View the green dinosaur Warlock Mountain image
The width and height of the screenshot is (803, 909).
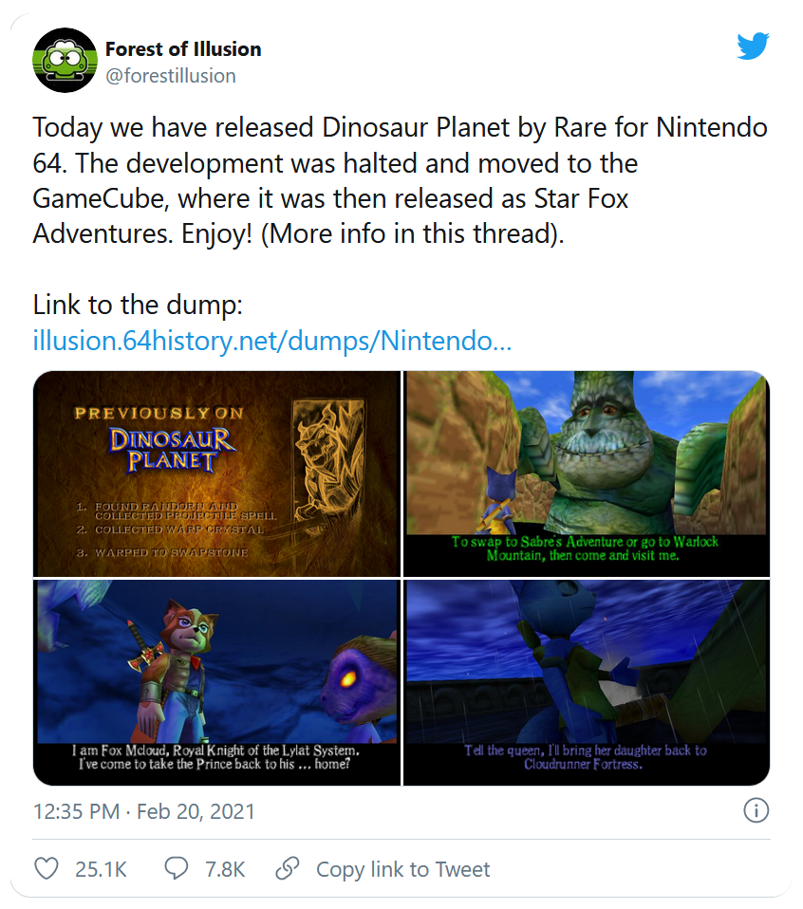pyautogui.click(x=586, y=473)
